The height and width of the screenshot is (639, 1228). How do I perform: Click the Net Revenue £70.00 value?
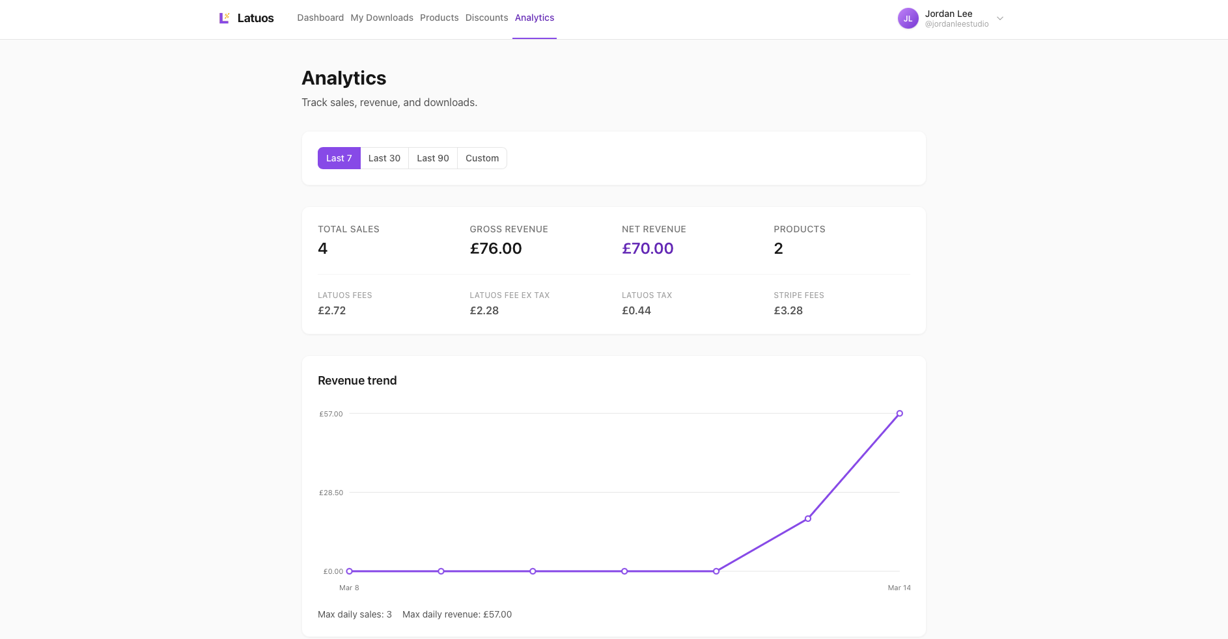coord(647,249)
